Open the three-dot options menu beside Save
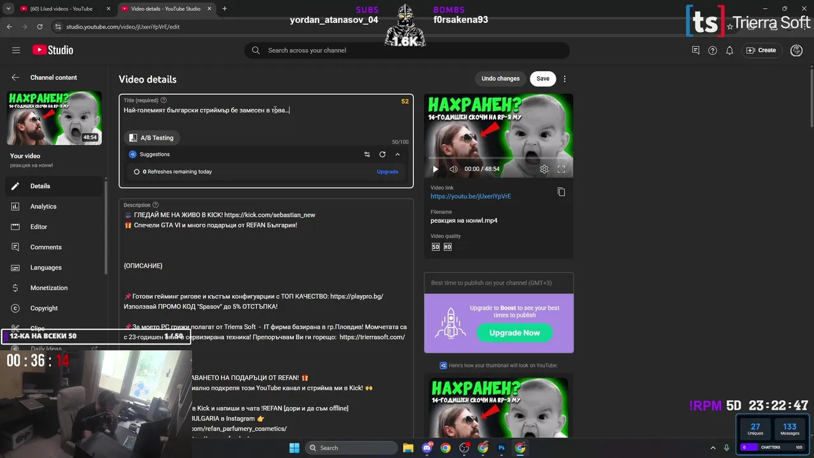Viewport: 814px width, 458px height. click(x=565, y=79)
